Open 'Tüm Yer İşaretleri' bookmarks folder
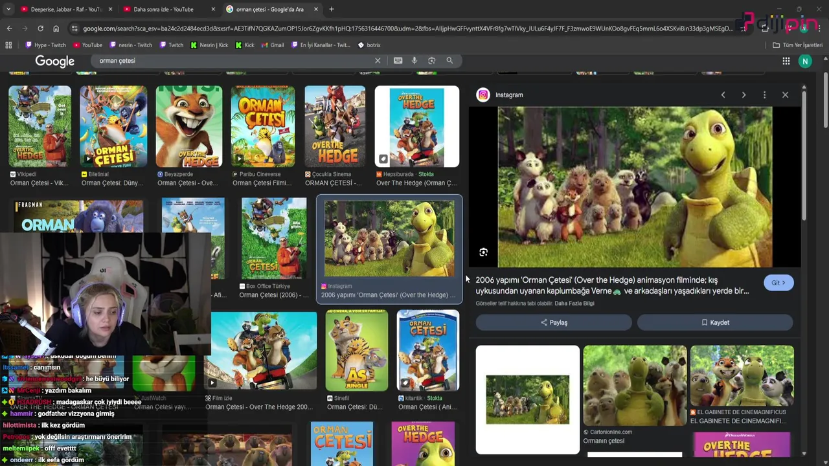The width and height of the screenshot is (829, 466). click(x=797, y=45)
